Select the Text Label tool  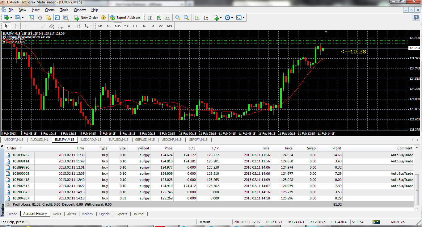[x=78, y=26]
